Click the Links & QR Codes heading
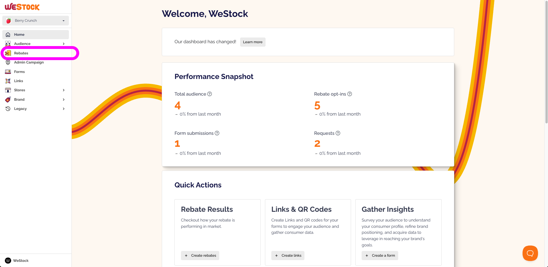548x267 pixels. 301,209
